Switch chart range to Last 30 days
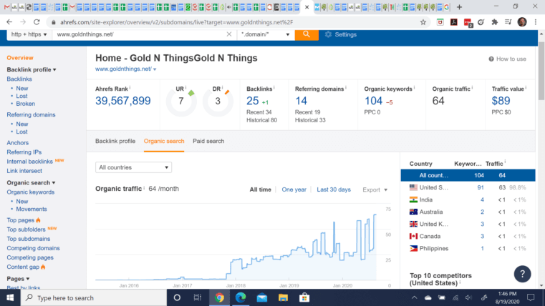The width and height of the screenshot is (545, 306). [x=334, y=189]
